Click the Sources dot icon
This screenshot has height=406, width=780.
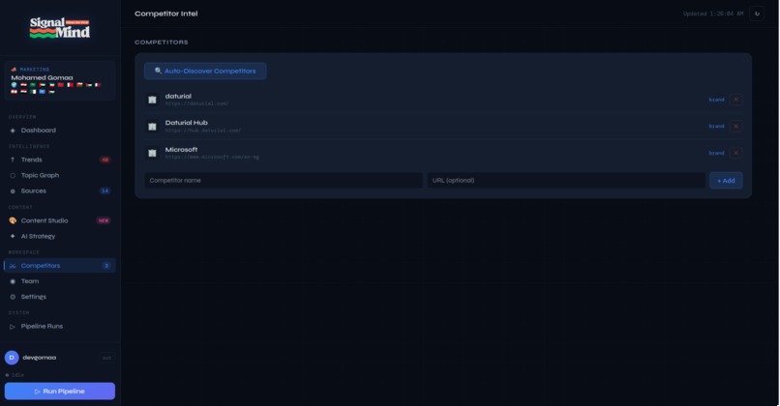point(13,191)
